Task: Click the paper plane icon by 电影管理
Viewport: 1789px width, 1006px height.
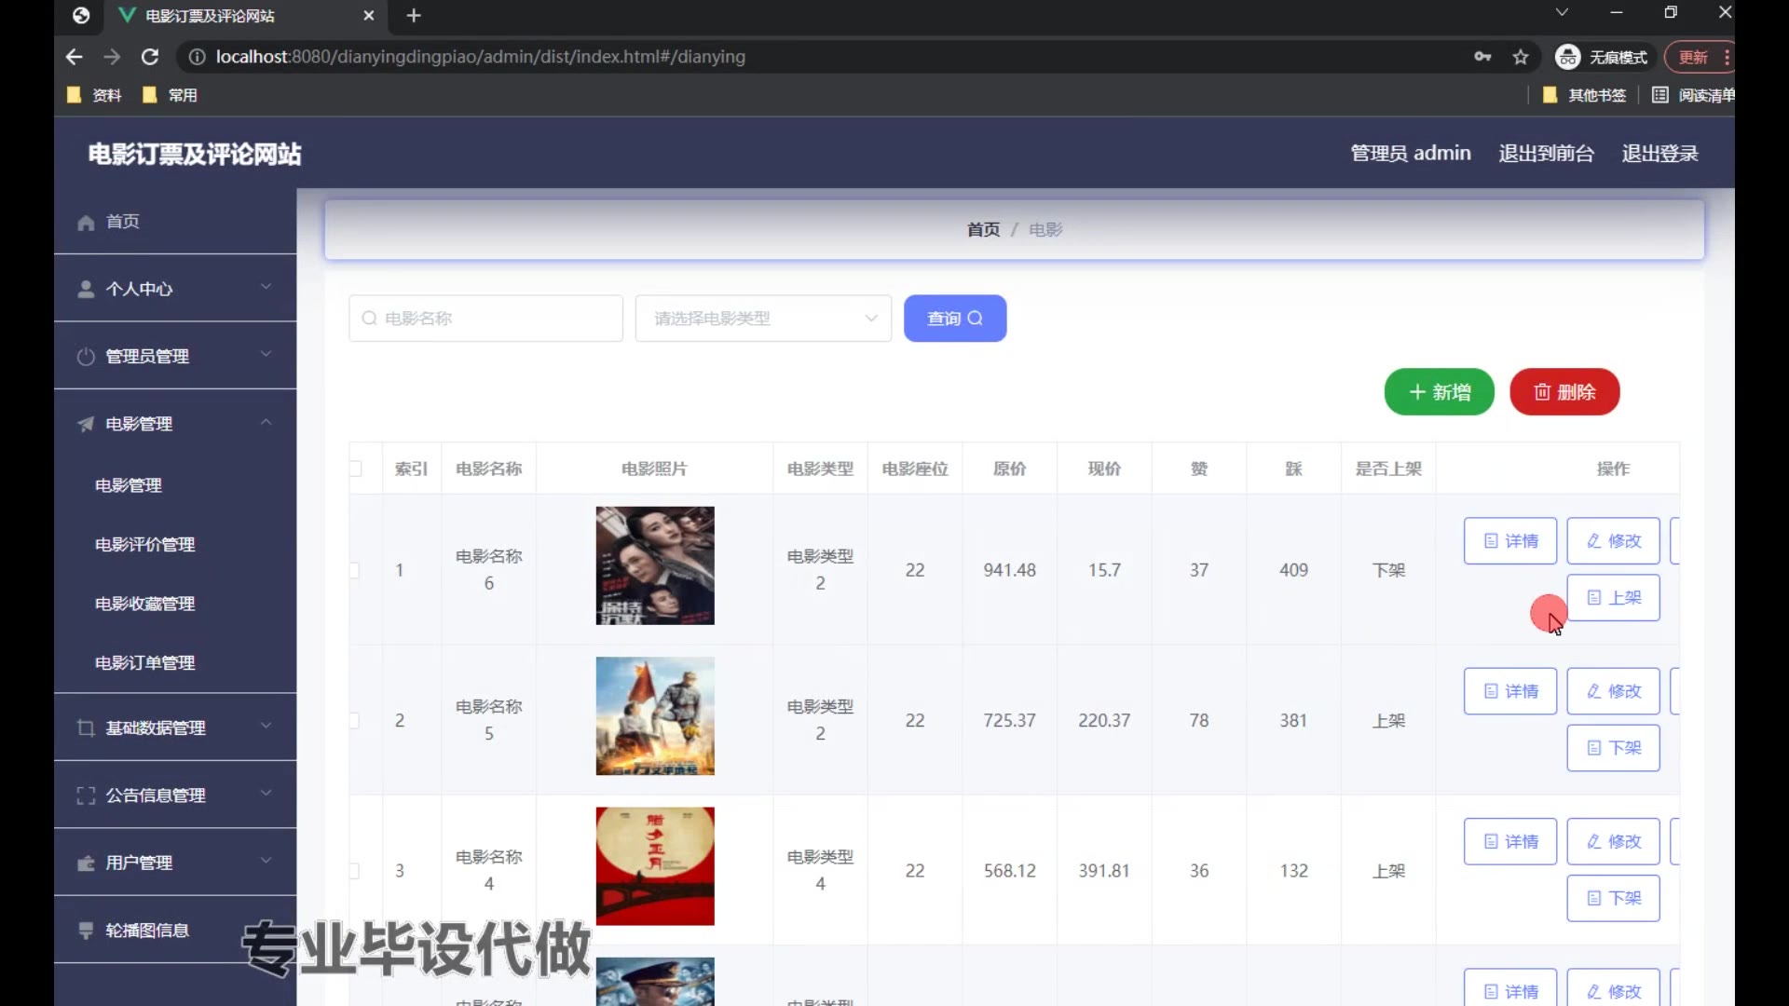Action: [86, 425]
